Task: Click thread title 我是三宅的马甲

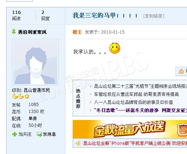Action: 105,16
